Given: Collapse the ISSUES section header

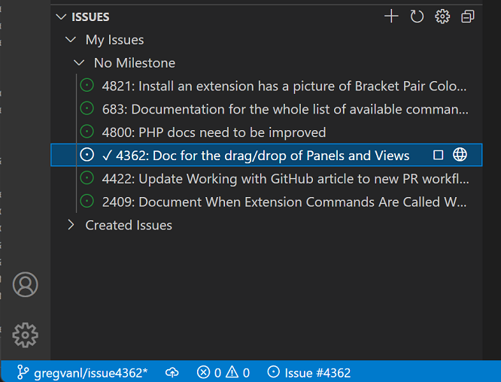Looking at the screenshot, I should [62, 17].
